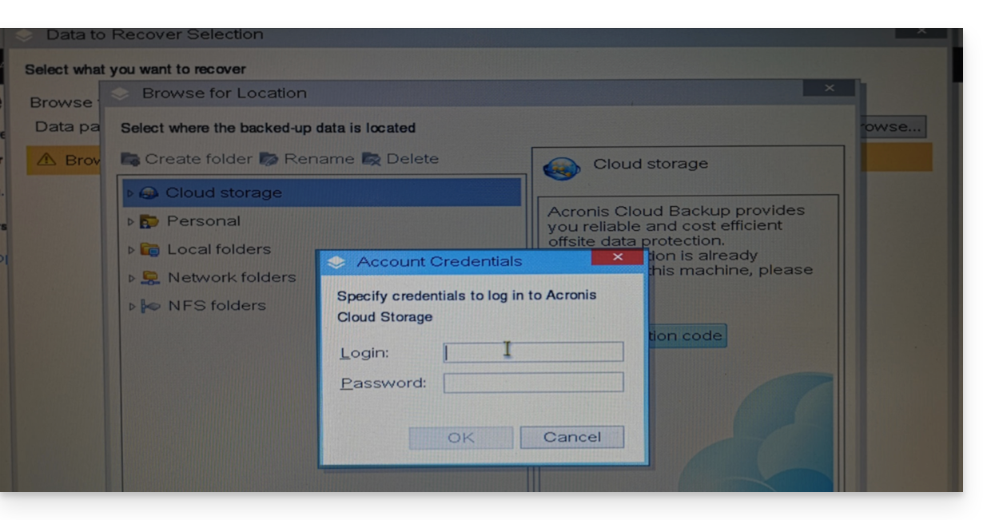The image size is (991, 520).
Task: Click the Create folder toolbar icon
Action: point(129,159)
